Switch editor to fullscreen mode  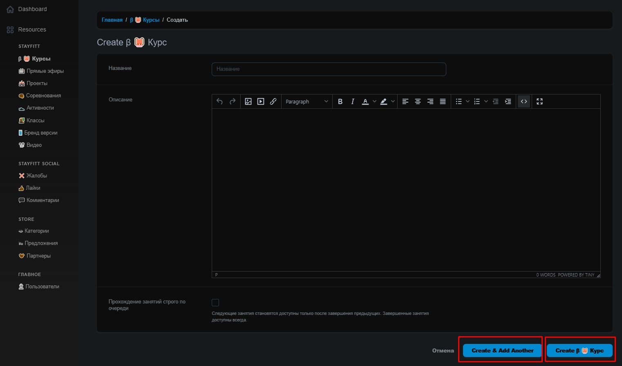(x=539, y=101)
